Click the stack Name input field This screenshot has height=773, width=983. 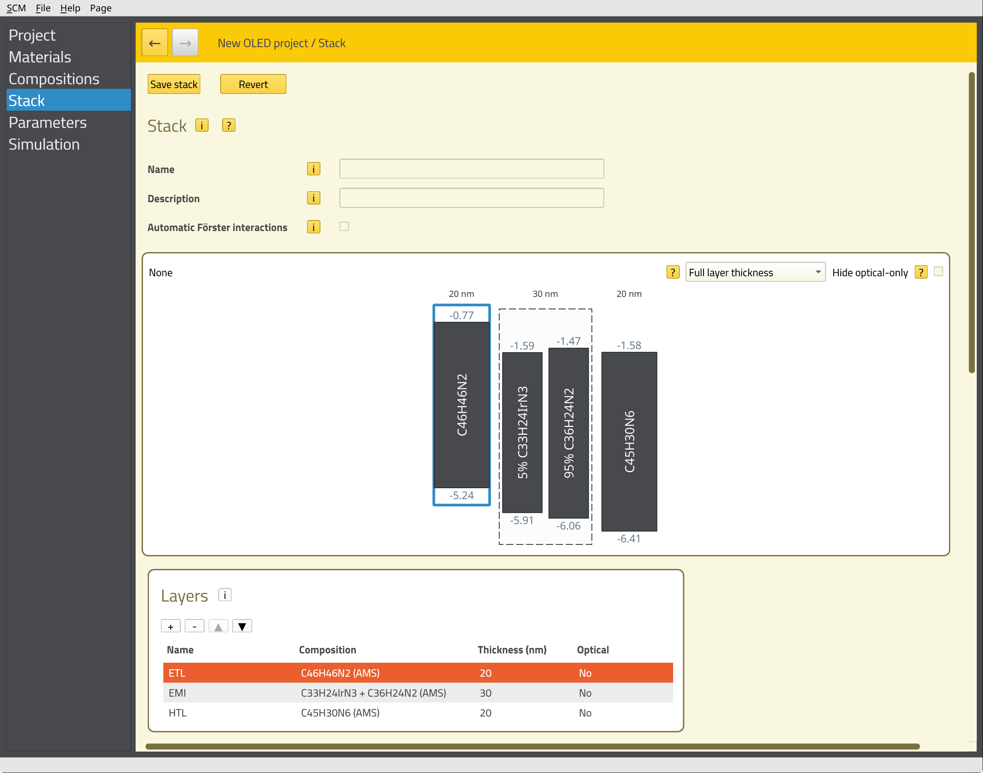pos(471,169)
